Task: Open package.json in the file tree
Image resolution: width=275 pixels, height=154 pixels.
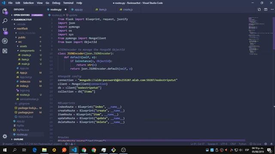Action: pos(26,113)
